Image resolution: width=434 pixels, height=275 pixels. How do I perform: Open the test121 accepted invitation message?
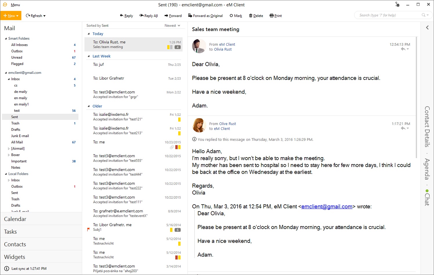[x=134, y=117]
